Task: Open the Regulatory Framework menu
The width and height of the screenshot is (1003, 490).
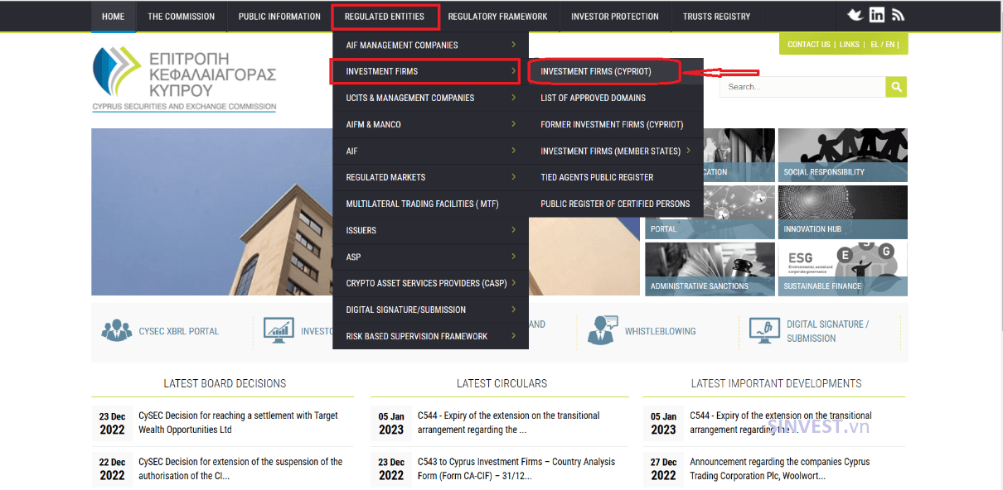Action: pos(497,17)
